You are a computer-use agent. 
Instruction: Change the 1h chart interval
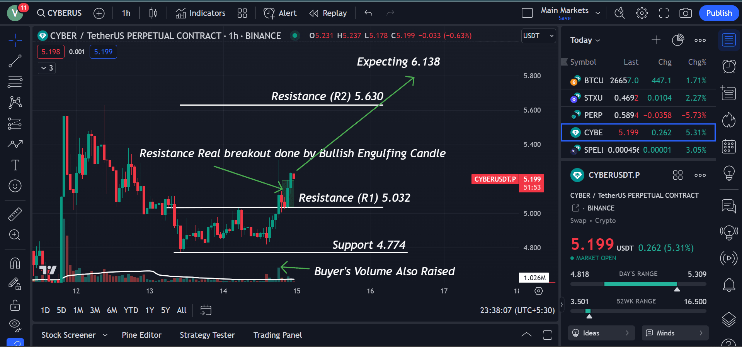coord(126,13)
